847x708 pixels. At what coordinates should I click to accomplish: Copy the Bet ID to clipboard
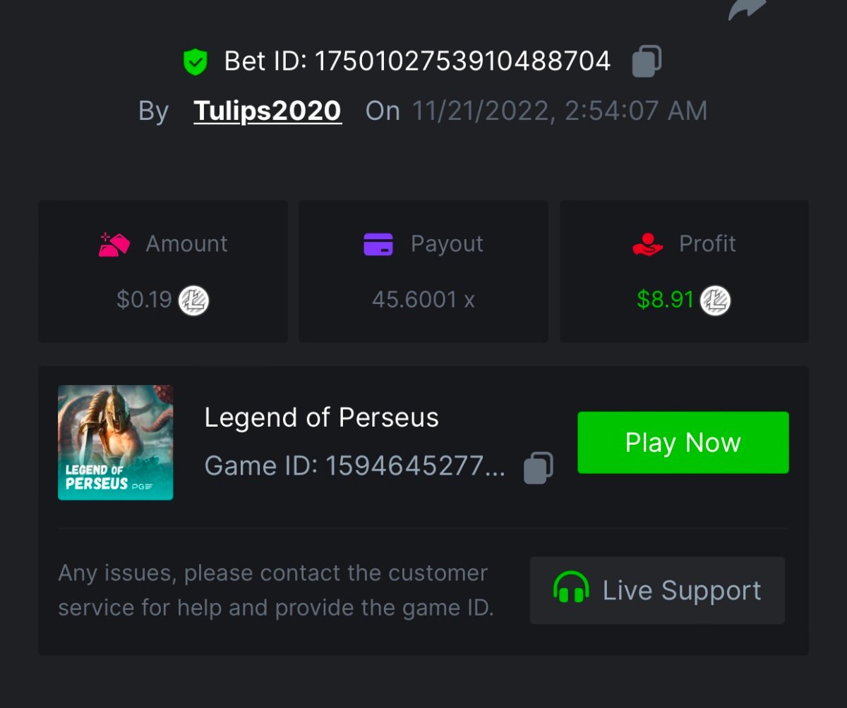click(647, 61)
